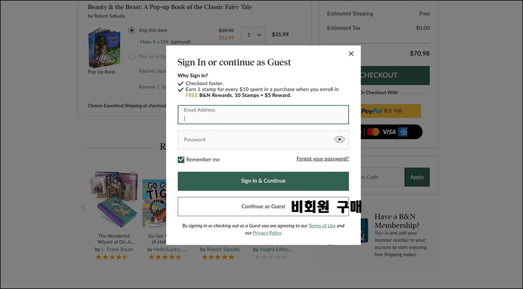Click the Beauty & the Beast cover thumbnail
The width and height of the screenshot is (523, 289).
point(104,48)
